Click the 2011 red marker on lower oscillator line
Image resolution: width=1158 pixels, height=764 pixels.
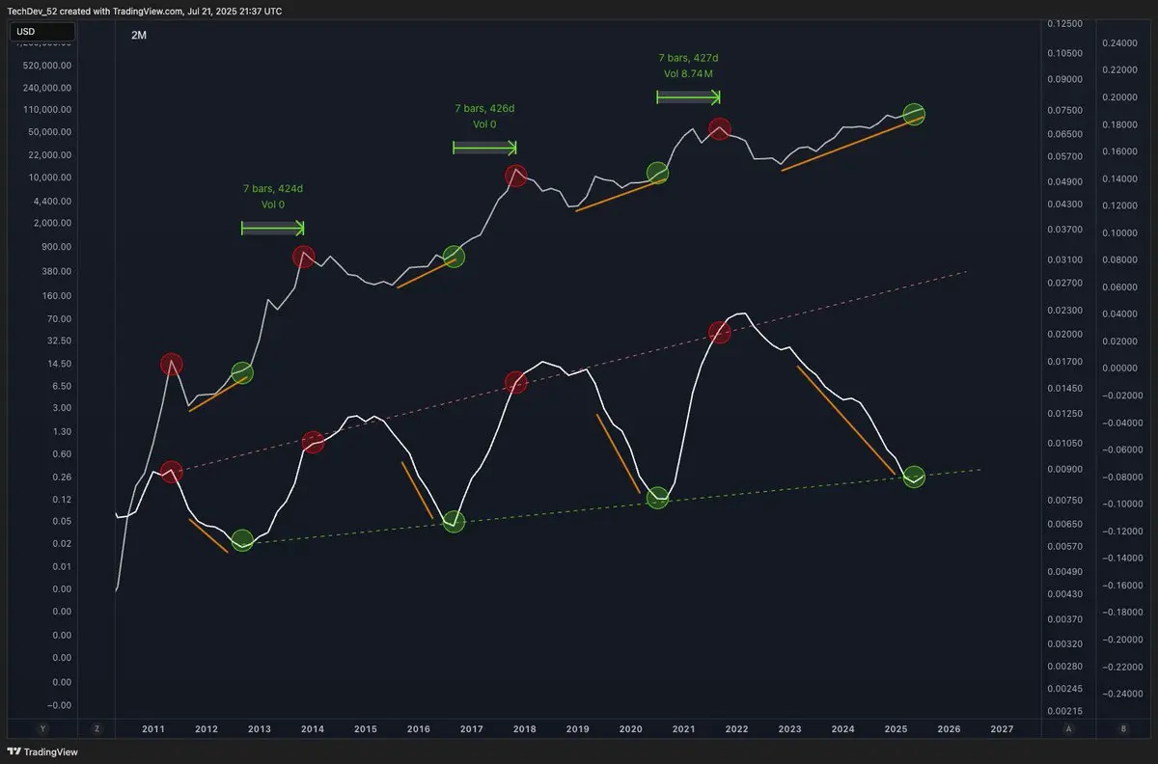(x=171, y=472)
